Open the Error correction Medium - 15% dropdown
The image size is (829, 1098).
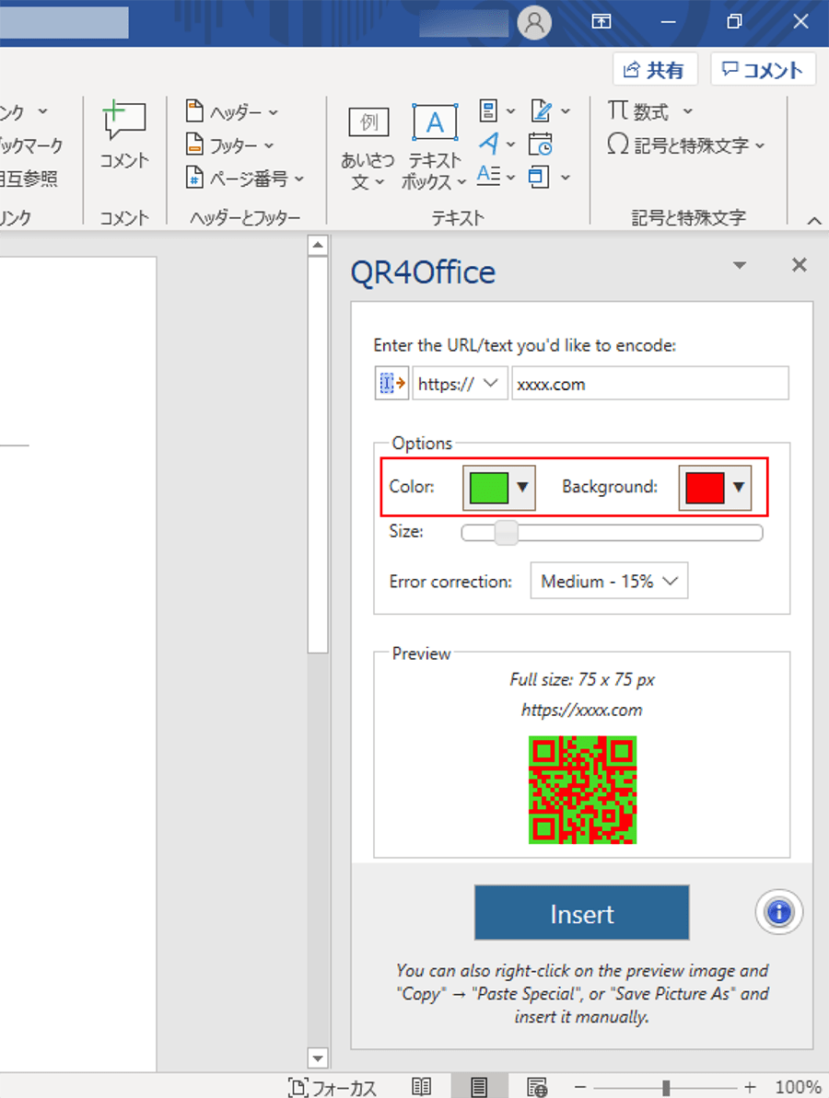(x=609, y=581)
